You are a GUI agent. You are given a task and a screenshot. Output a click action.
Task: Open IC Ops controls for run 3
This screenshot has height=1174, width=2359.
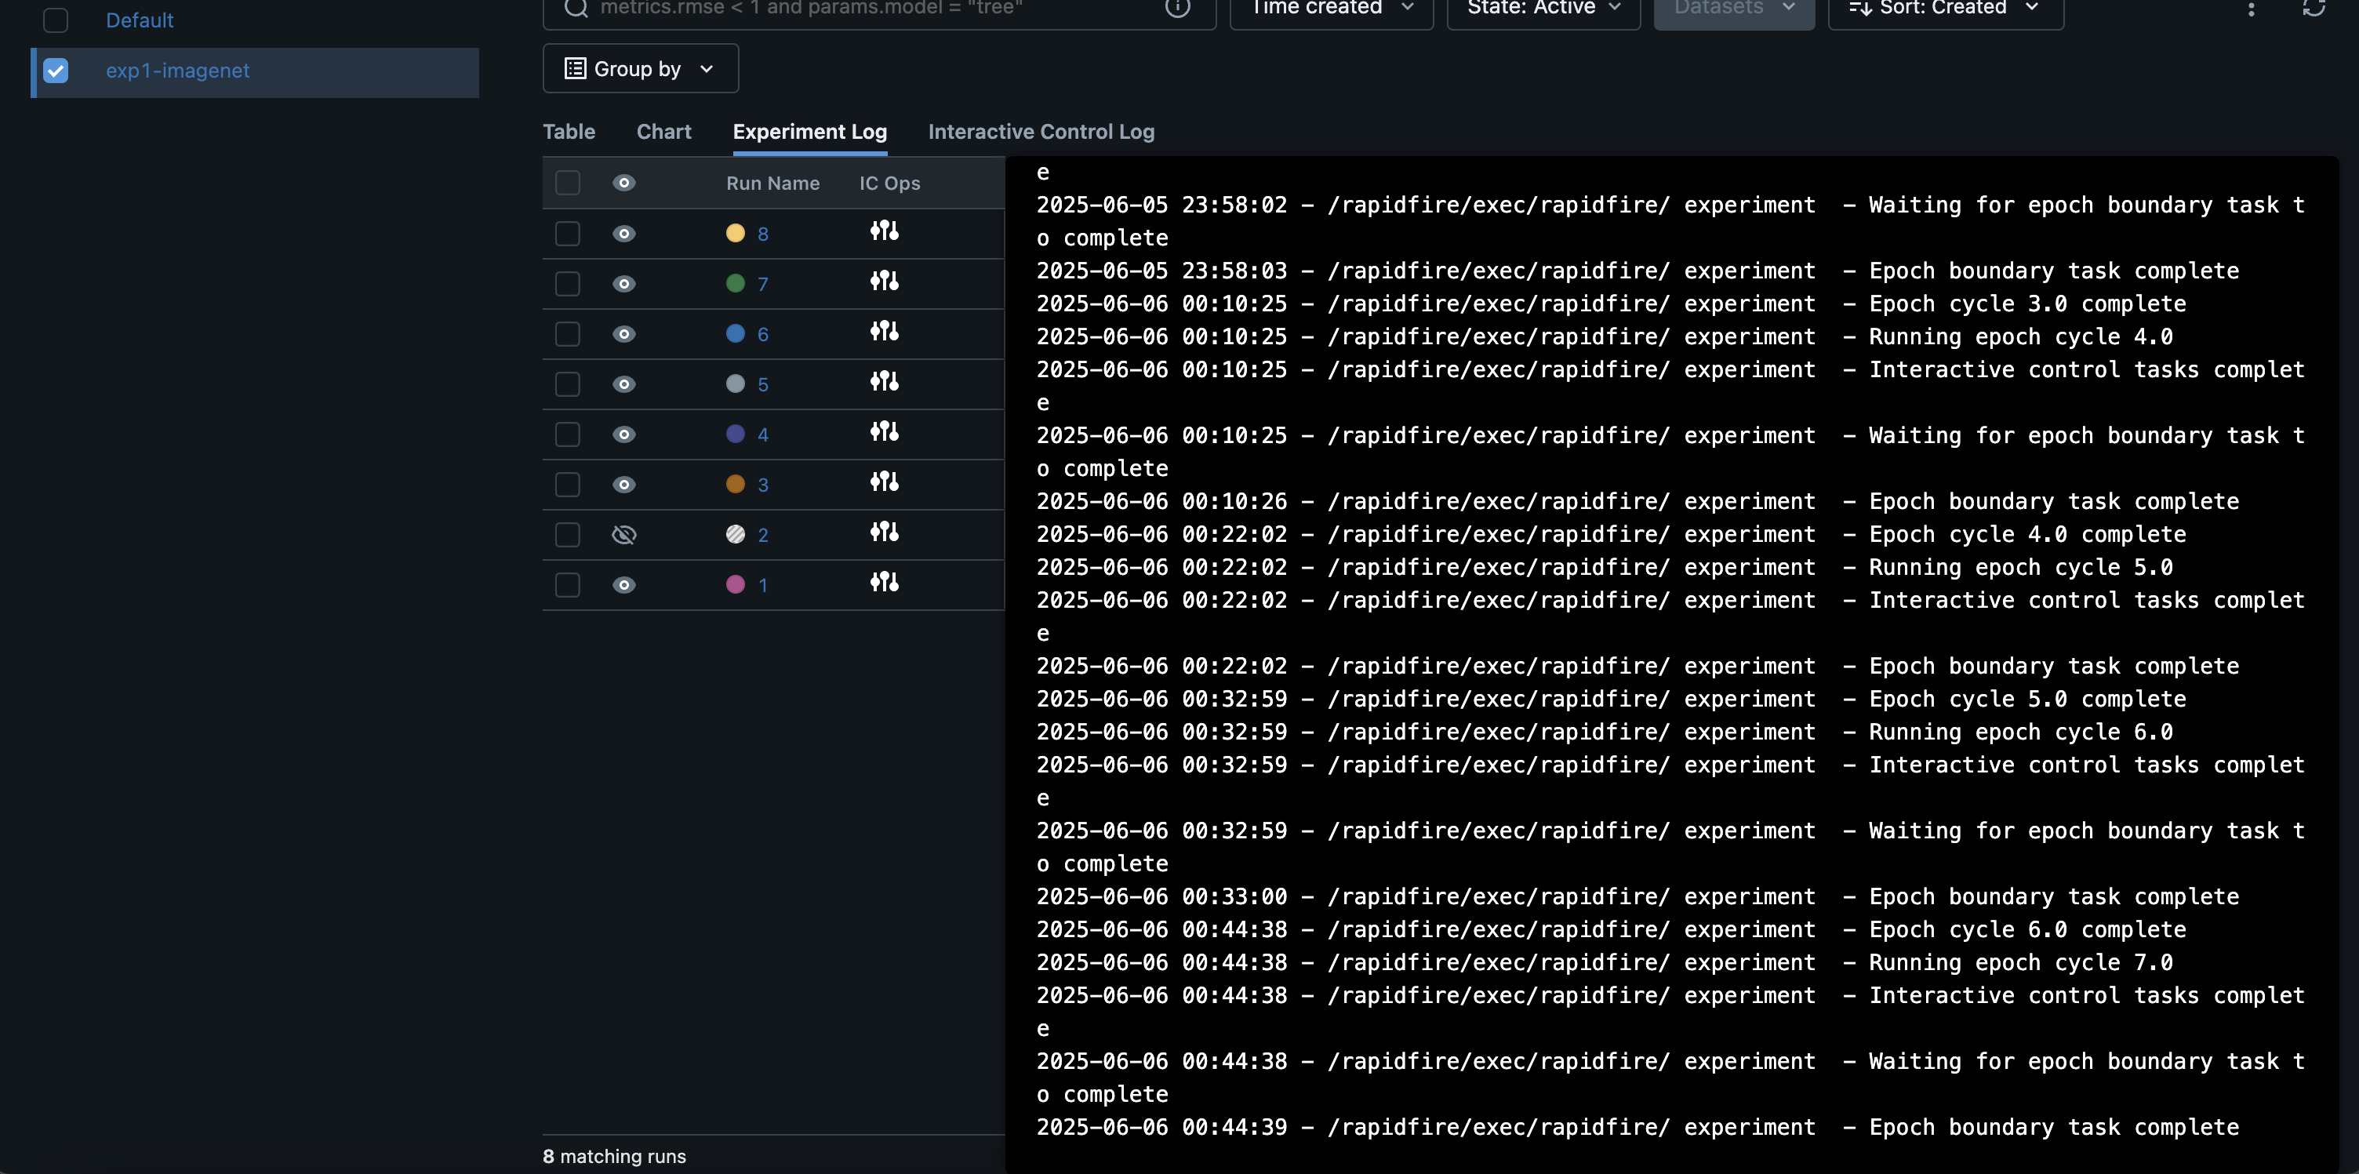pyautogui.click(x=884, y=482)
